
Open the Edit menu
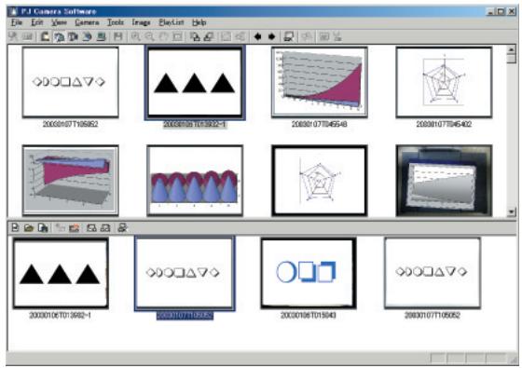click(36, 22)
